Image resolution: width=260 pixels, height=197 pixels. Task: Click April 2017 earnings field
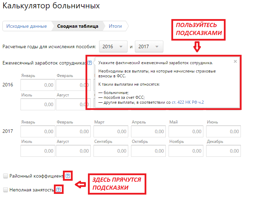(x=148, y=131)
